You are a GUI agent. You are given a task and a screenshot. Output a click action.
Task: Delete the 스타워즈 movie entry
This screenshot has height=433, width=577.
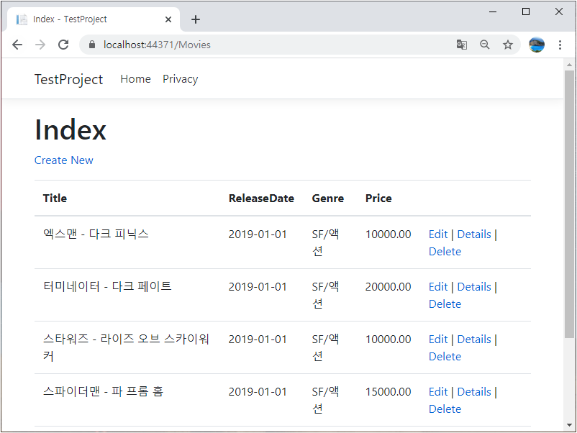[445, 357]
